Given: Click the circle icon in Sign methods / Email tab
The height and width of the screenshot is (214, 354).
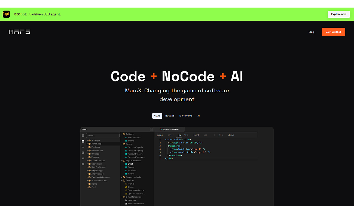Looking at the screenshot, I should 161,129.
